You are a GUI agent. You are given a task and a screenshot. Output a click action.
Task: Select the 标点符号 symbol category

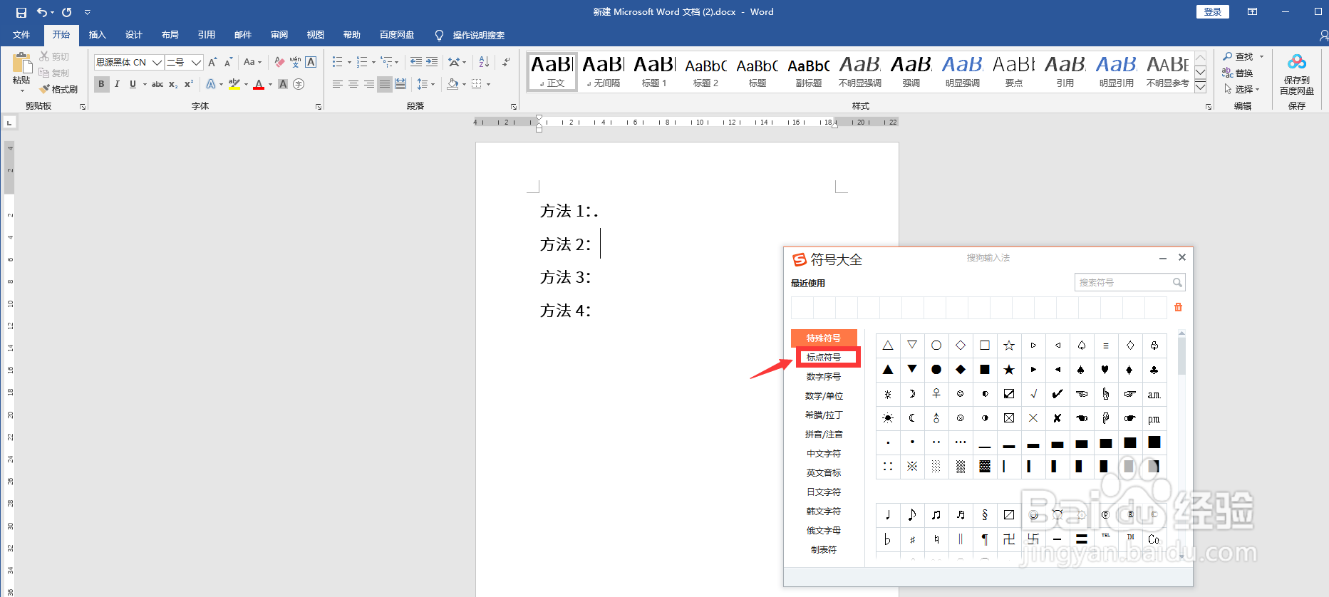pyautogui.click(x=824, y=357)
